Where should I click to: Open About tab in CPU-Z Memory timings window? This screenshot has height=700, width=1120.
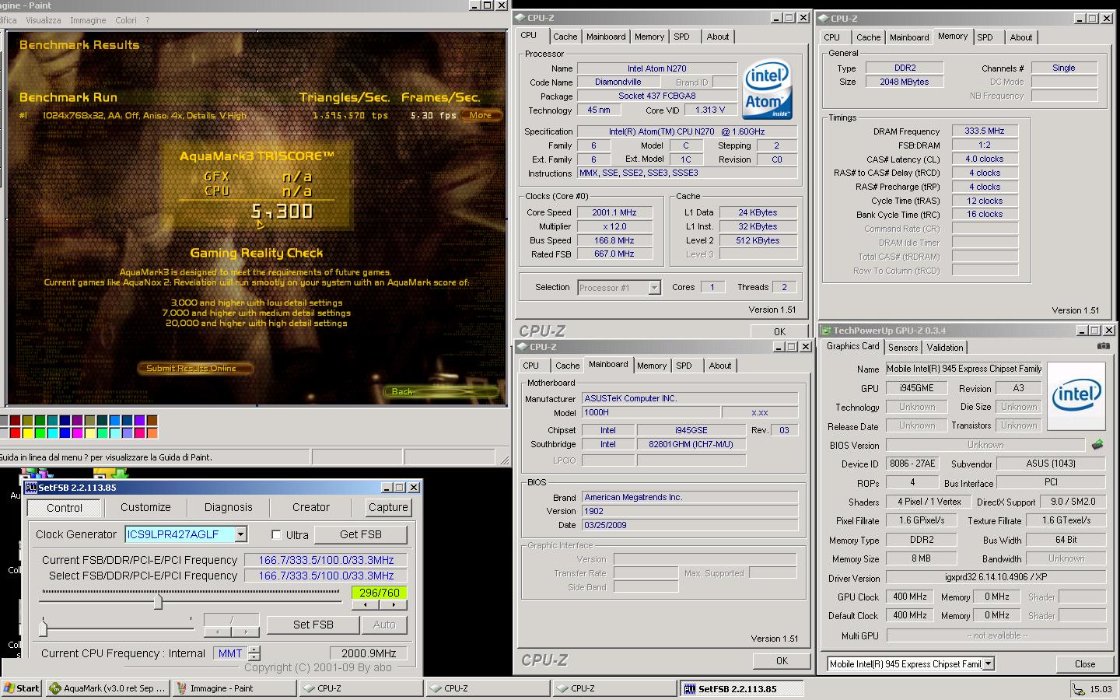pos(1021,37)
